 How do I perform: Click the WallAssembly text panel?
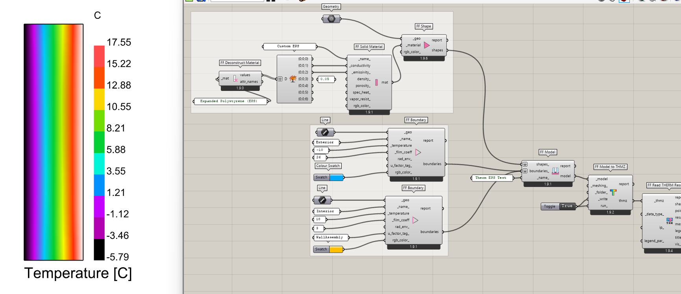[330, 237]
